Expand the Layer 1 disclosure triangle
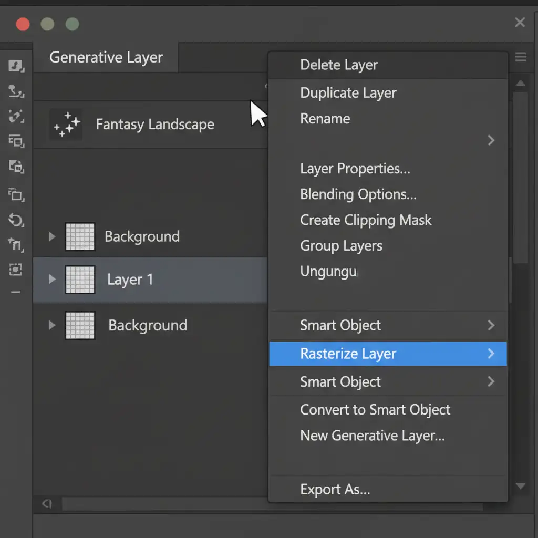This screenshot has height=538, width=538. click(51, 279)
